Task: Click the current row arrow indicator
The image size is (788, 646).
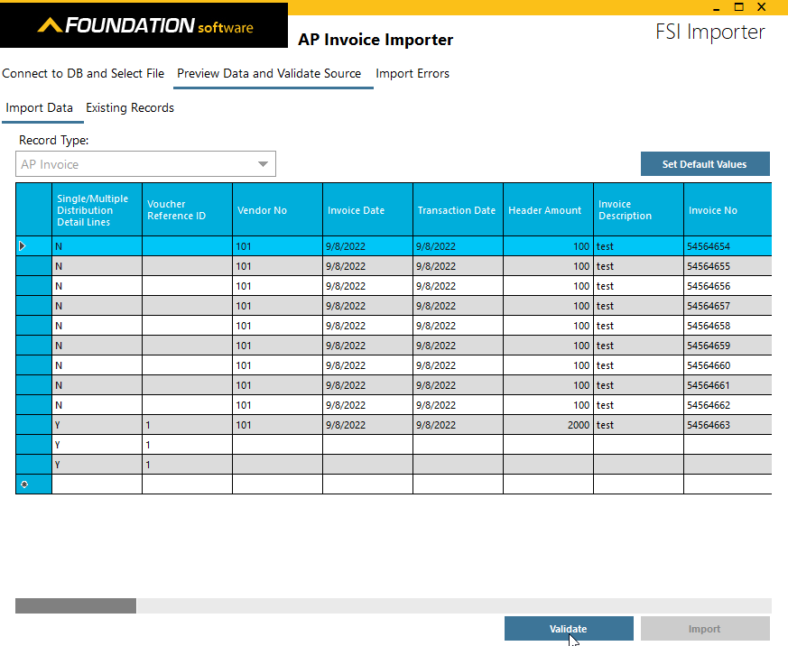Action: (x=22, y=246)
